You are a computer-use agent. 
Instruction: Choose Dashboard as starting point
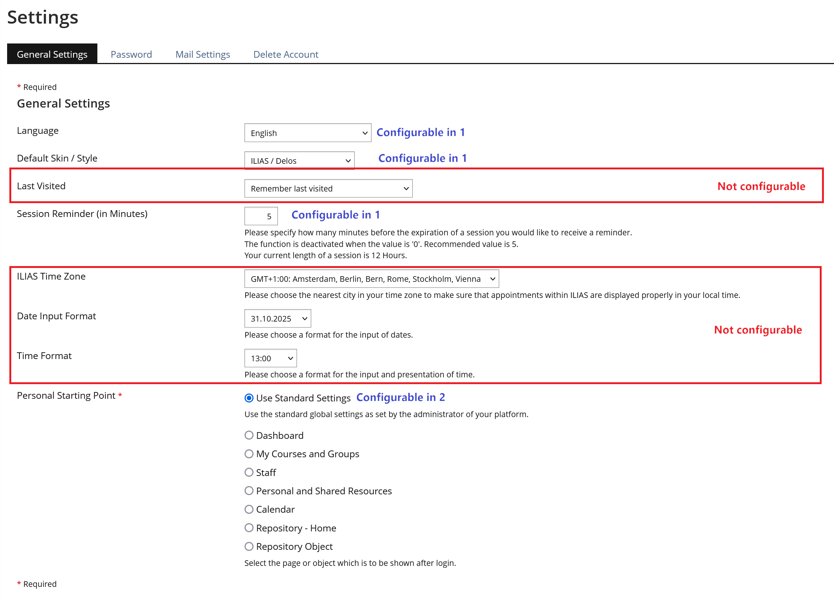tap(249, 435)
